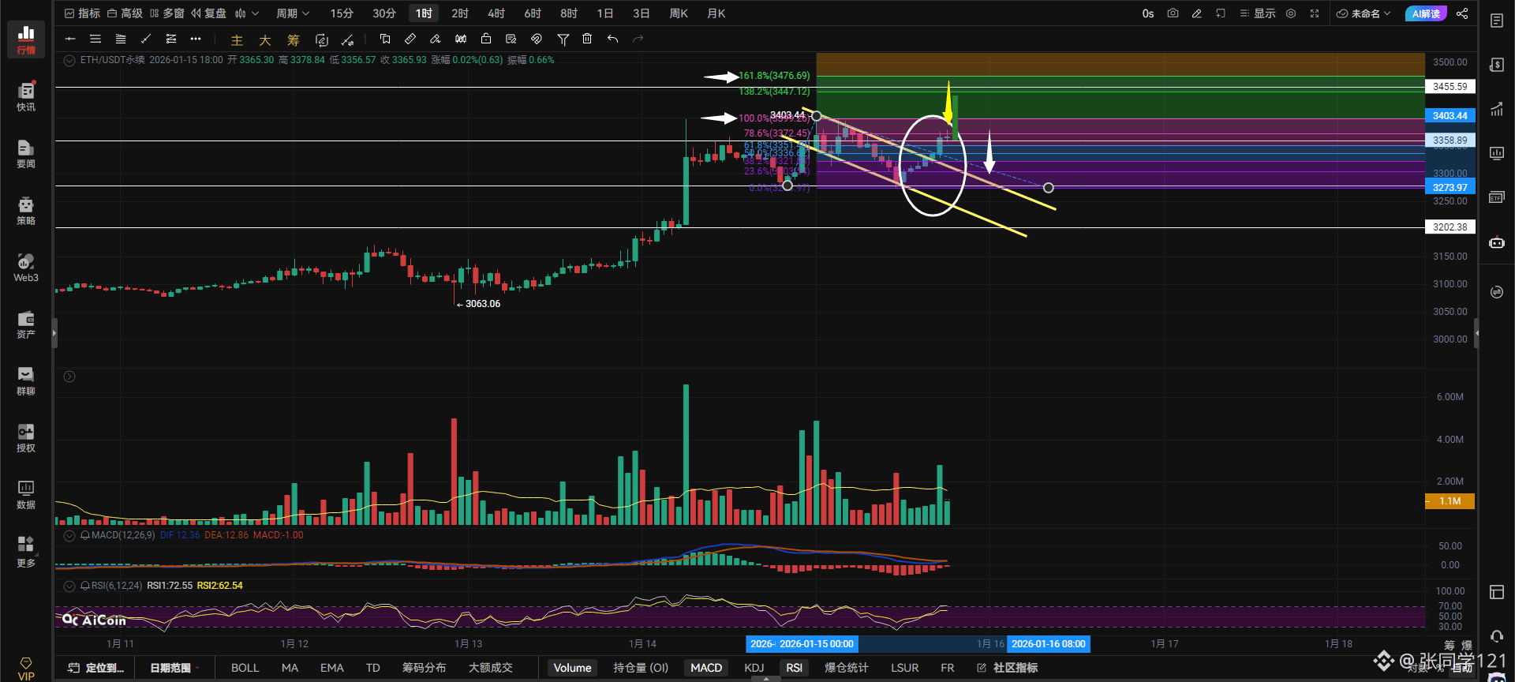The width and height of the screenshot is (1515, 682).
Task: Open the 更多 more apps section
Action: coord(26,551)
